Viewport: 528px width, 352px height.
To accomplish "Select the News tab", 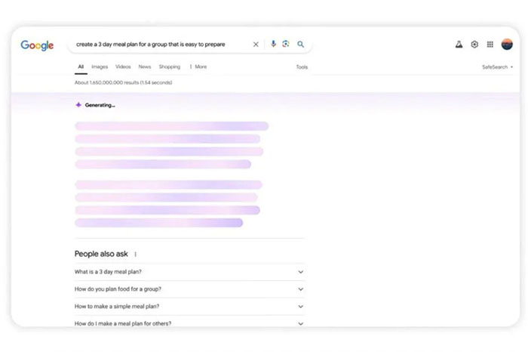I will 145,67.
